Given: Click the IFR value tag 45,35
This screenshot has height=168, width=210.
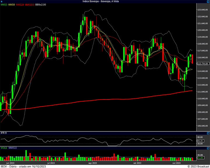Looking at the screenshot, I should pos(200,141).
